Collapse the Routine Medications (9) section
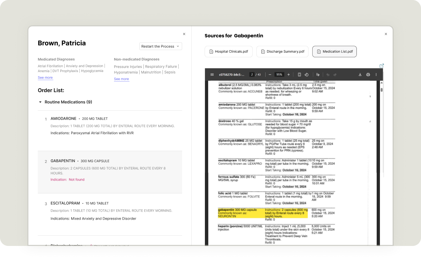The height and width of the screenshot is (260, 421). point(40,102)
